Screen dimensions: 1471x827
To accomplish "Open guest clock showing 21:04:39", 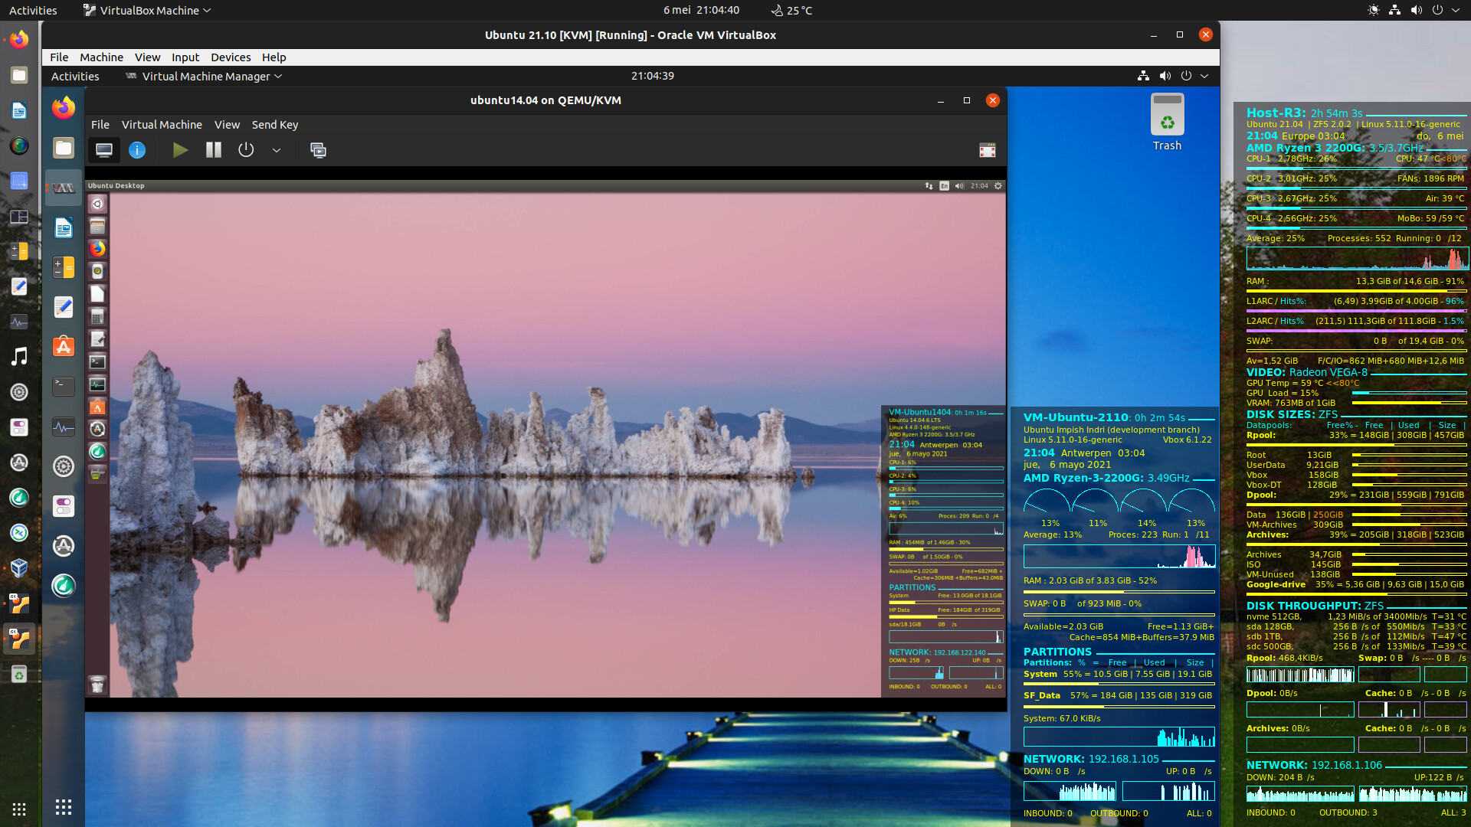I will pyautogui.click(x=653, y=76).
